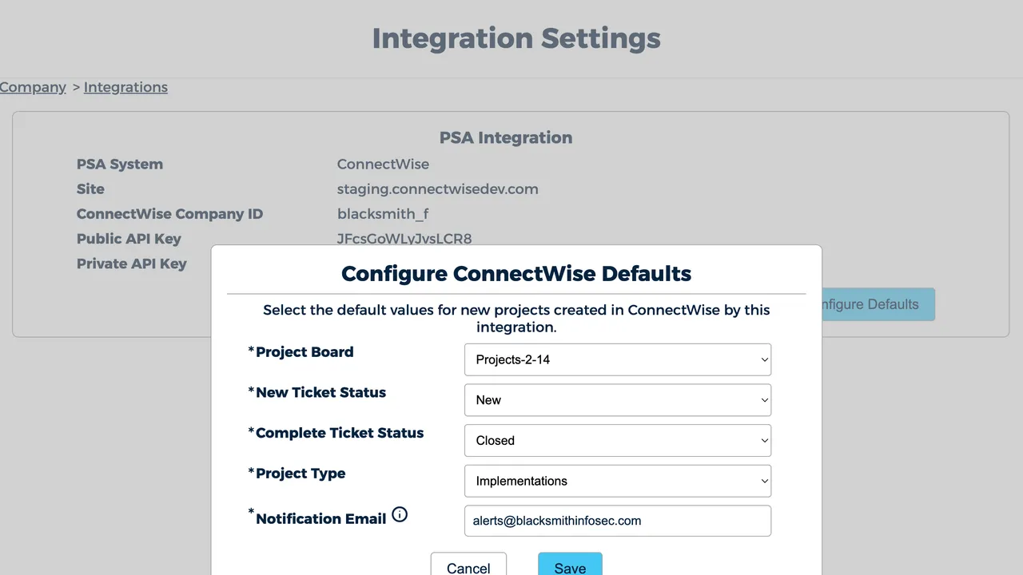Click the staging.connectwisedev.com site value

coord(437,189)
